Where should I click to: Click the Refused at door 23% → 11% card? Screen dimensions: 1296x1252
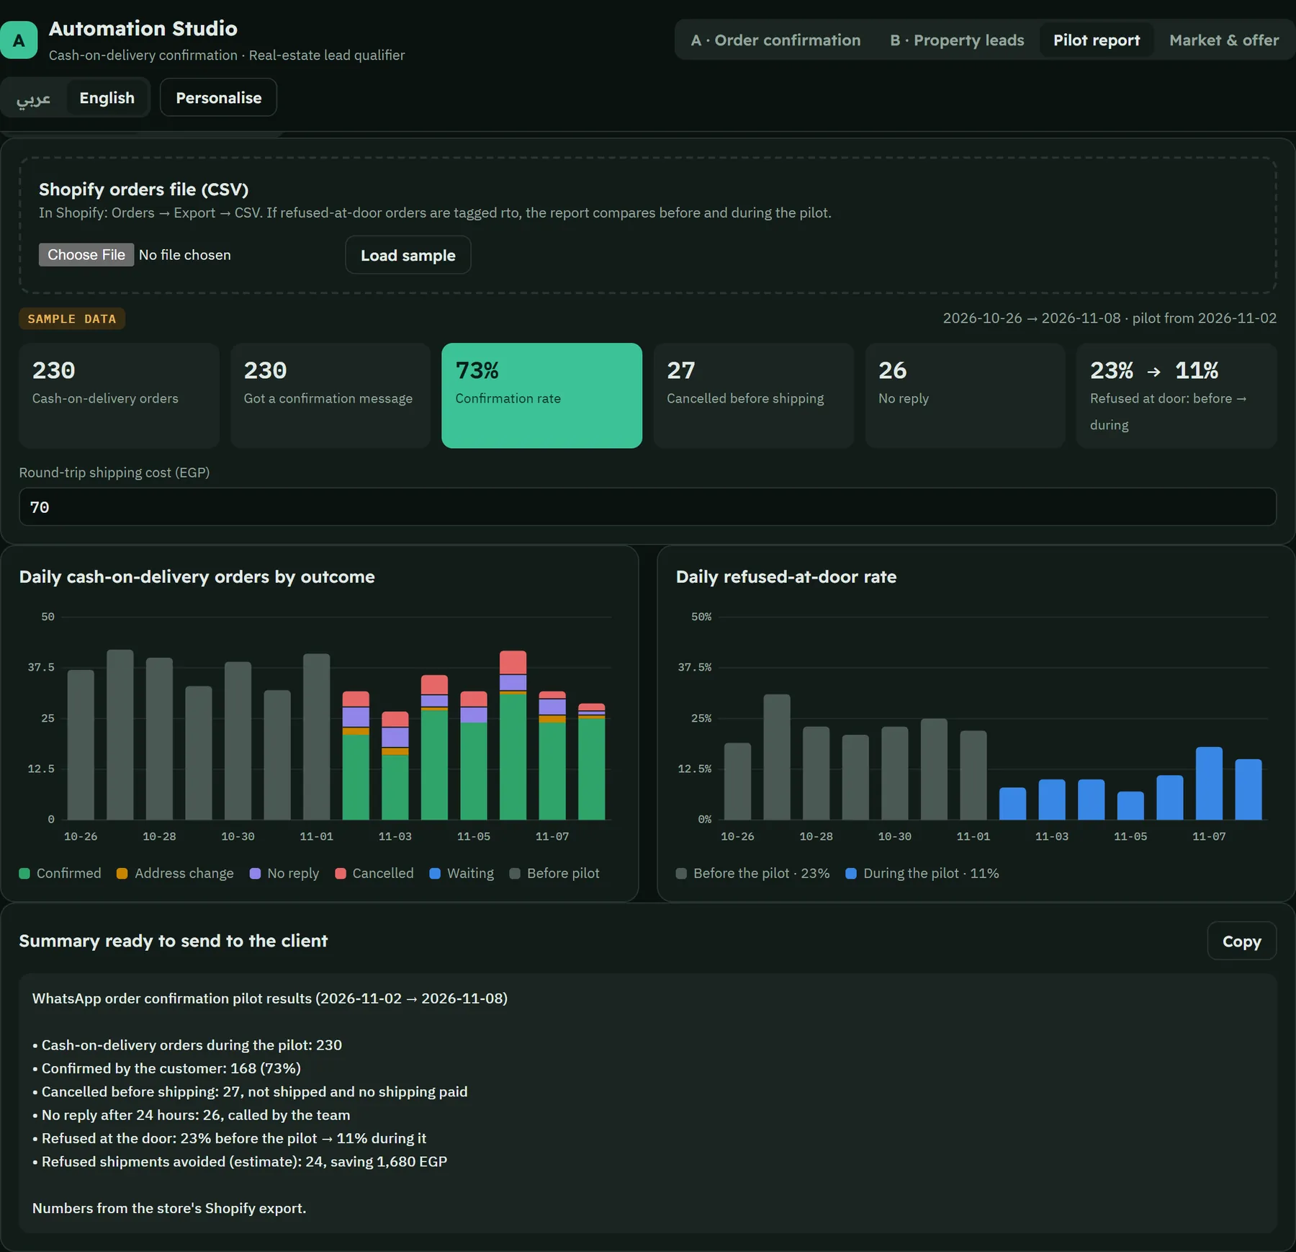click(1176, 395)
